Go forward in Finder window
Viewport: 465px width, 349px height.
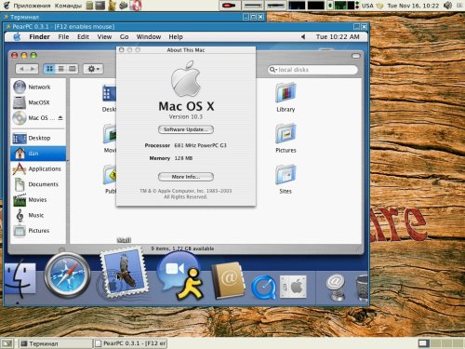[x=33, y=69]
